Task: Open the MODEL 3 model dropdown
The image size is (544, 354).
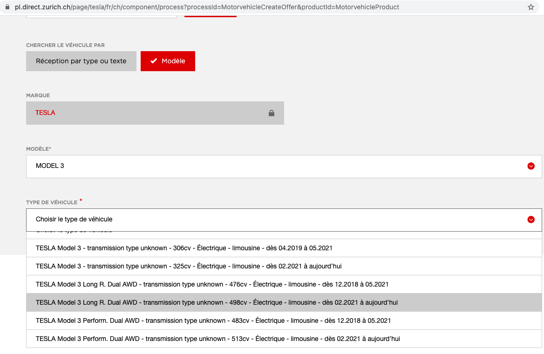Action: tap(284, 167)
